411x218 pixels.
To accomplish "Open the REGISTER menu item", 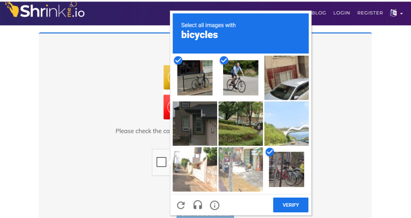I will pyautogui.click(x=370, y=13).
